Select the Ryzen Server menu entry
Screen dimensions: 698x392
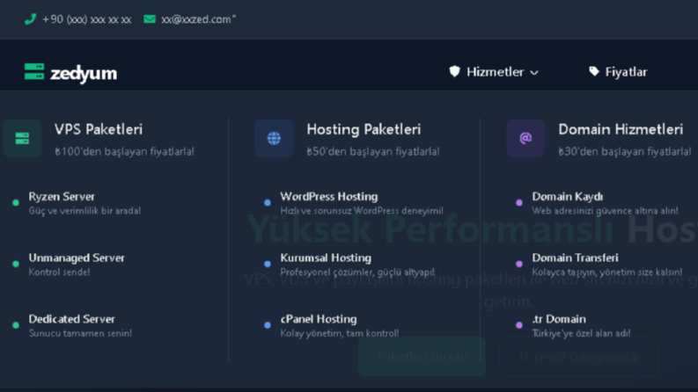pos(62,197)
